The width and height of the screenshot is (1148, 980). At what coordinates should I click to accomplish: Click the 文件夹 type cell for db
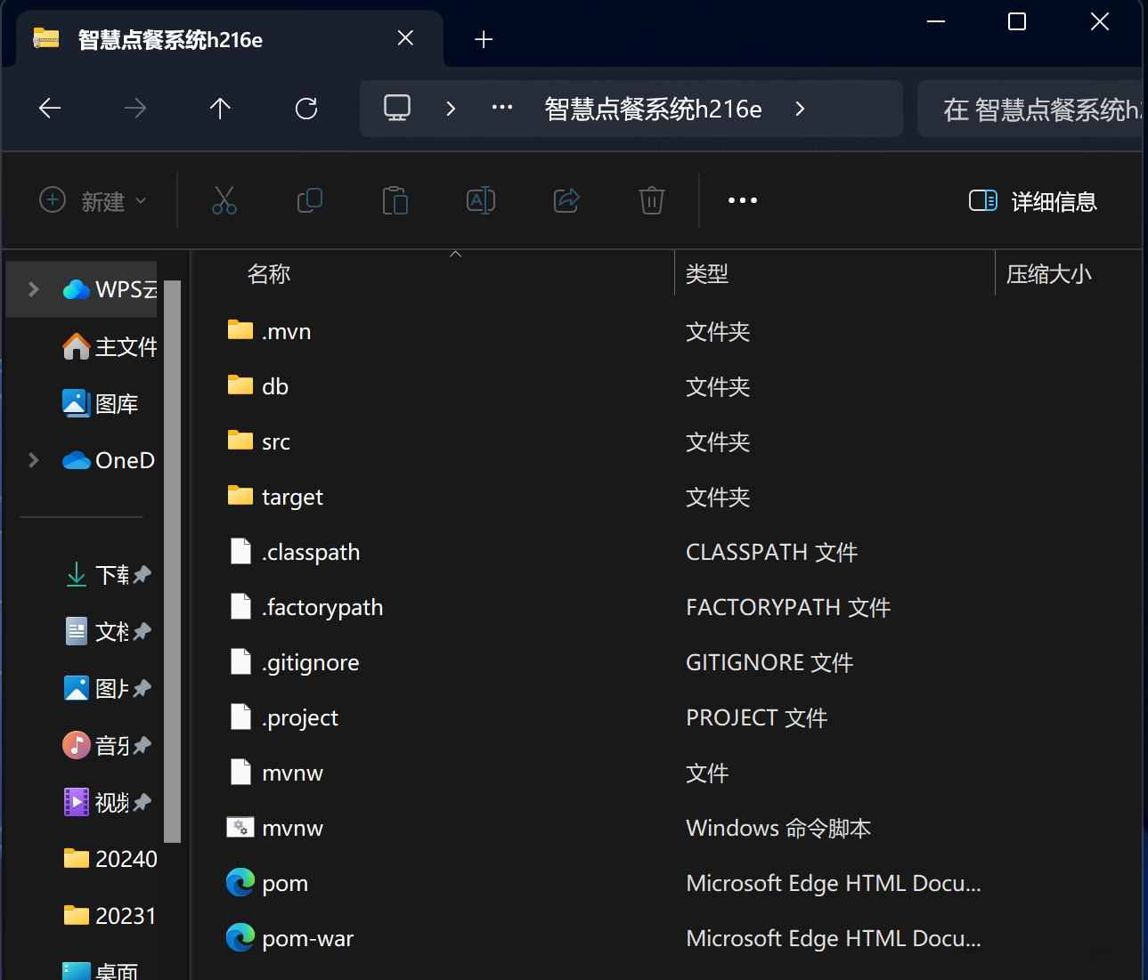(x=718, y=386)
